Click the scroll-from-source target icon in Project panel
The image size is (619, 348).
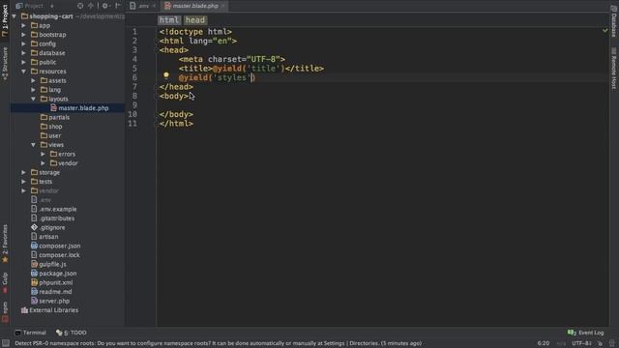[80, 6]
